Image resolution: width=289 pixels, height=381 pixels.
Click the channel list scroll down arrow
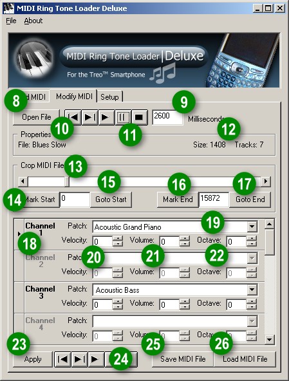tap(270, 339)
